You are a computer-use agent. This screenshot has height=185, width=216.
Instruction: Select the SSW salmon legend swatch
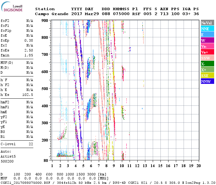coord(207,58)
